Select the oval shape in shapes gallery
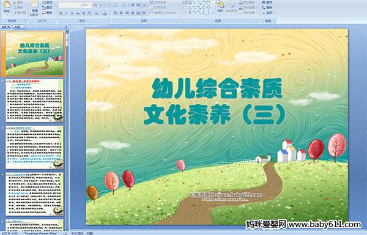The width and height of the screenshot is (367, 235). tap(209, 3)
